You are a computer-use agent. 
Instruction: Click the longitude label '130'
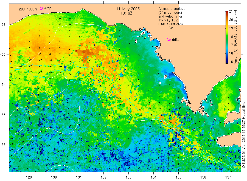coord(54,177)
